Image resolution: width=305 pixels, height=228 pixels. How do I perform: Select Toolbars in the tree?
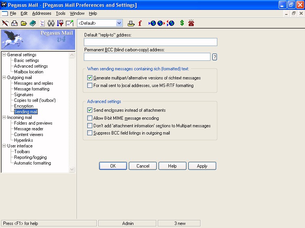point(22,152)
